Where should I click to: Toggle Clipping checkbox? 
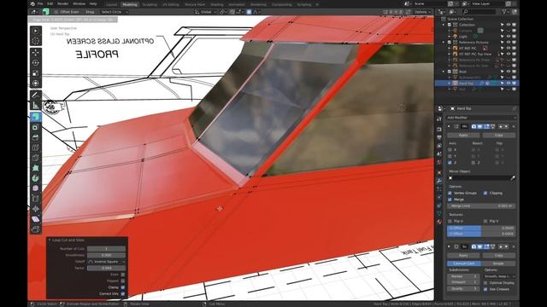coord(485,193)
